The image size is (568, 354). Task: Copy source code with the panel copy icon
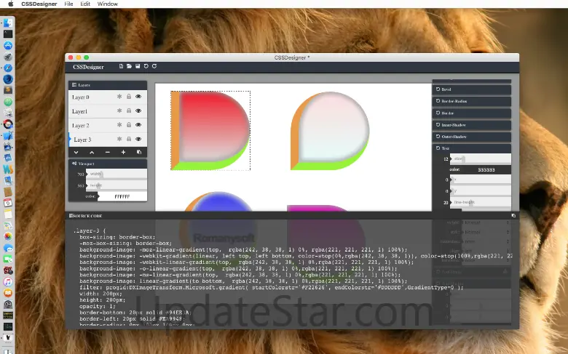pos(513,215)
